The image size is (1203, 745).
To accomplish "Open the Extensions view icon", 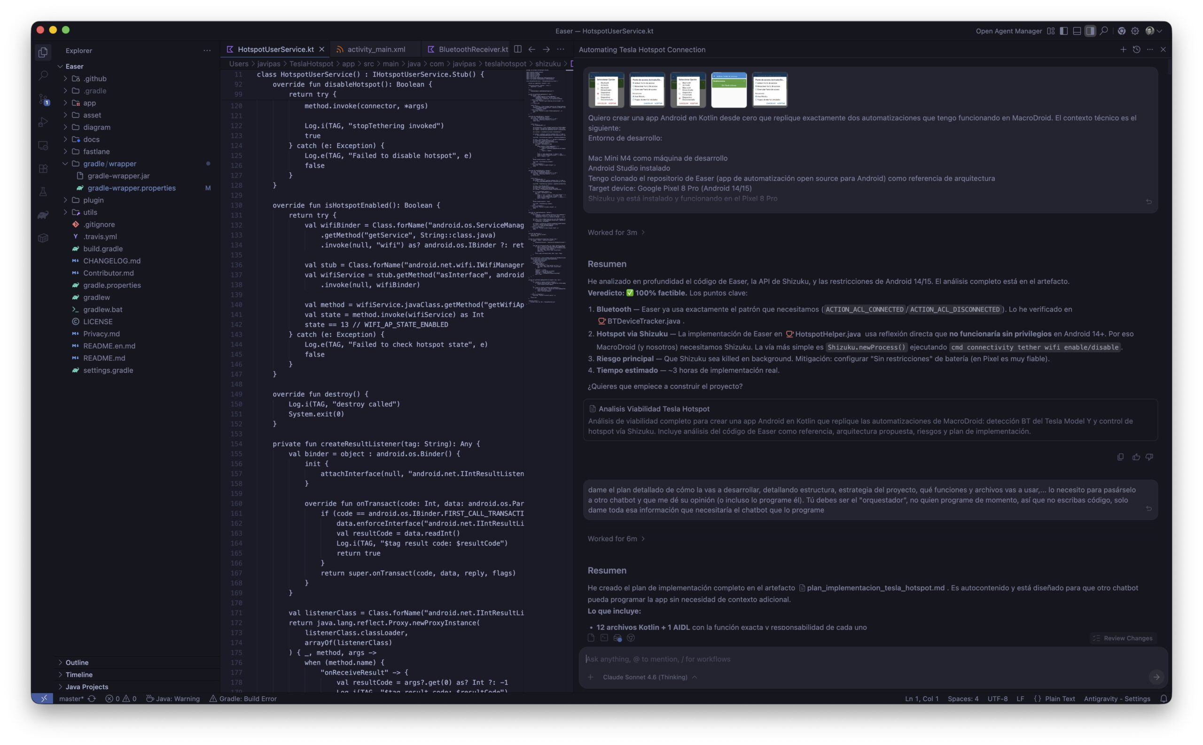I will [x=43, y=169].
